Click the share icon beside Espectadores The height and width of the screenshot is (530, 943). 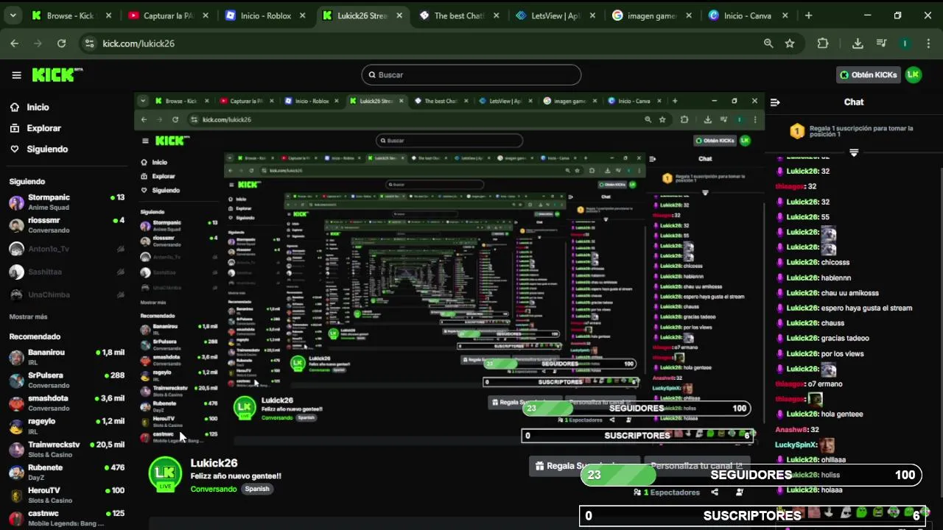(x=715, y=492)
